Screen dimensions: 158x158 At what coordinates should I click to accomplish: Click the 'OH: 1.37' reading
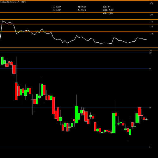(x=108, y=10)
